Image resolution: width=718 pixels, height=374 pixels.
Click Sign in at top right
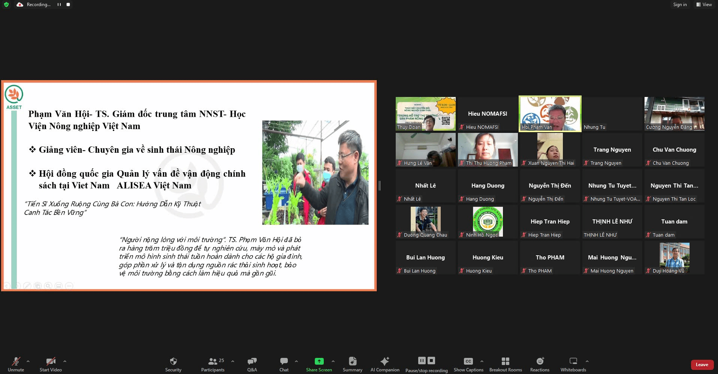tap(680, 4)
